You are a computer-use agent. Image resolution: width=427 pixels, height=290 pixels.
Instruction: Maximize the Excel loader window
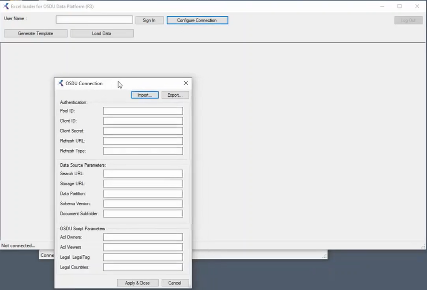click(x=399, y=6)
